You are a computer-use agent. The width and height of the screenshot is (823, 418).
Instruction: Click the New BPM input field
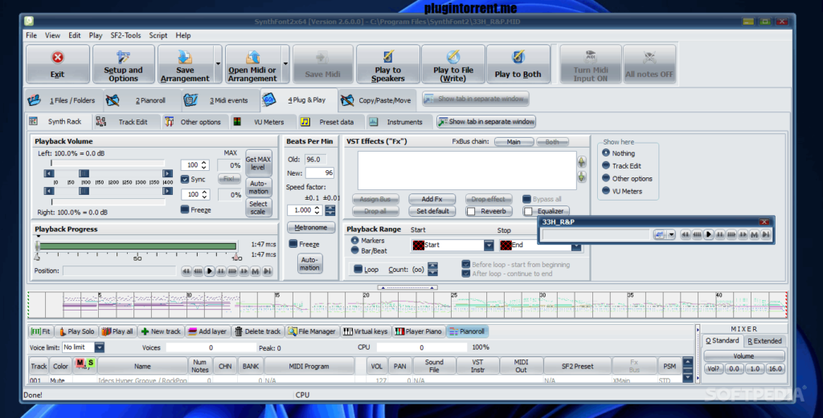[320, 172]
